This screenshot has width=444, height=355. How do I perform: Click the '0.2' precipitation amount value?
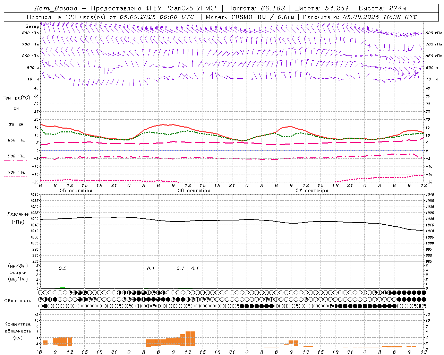62,269
